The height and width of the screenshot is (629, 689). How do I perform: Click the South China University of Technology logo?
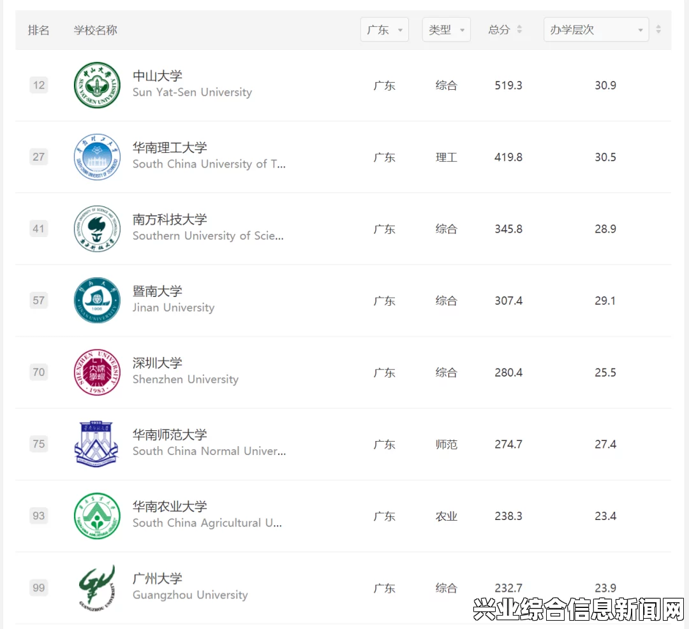tap(97, 157)
